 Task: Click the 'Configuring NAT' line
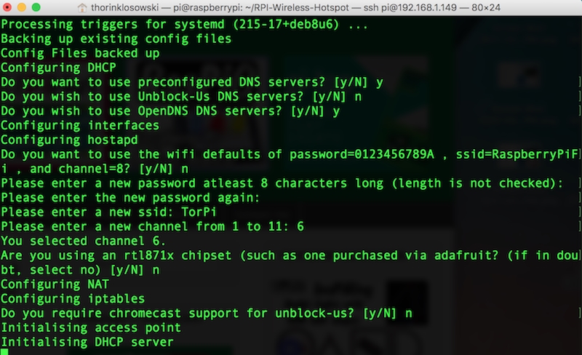point(55,284)
